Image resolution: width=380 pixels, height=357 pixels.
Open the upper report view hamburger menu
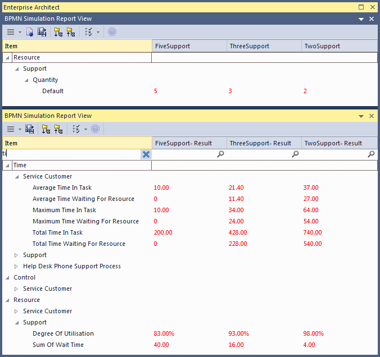tap(11, 32)
